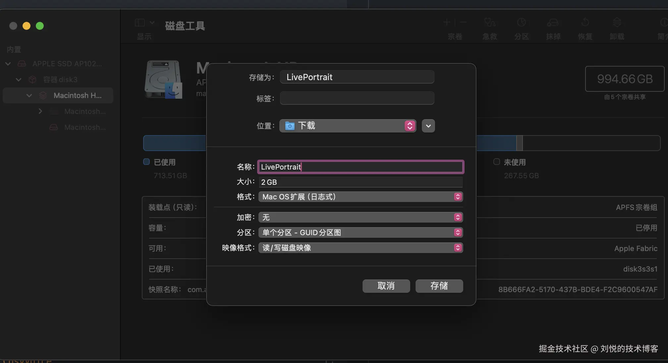Collapse the 容器 disk3 container
The image size is (668, 363).
pos(19,79)
